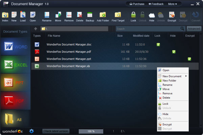The height and width of the screenshot is (135, 203).
Task: Select WonderFox Document Manager.xls row
Action: [x=115, y=66]
